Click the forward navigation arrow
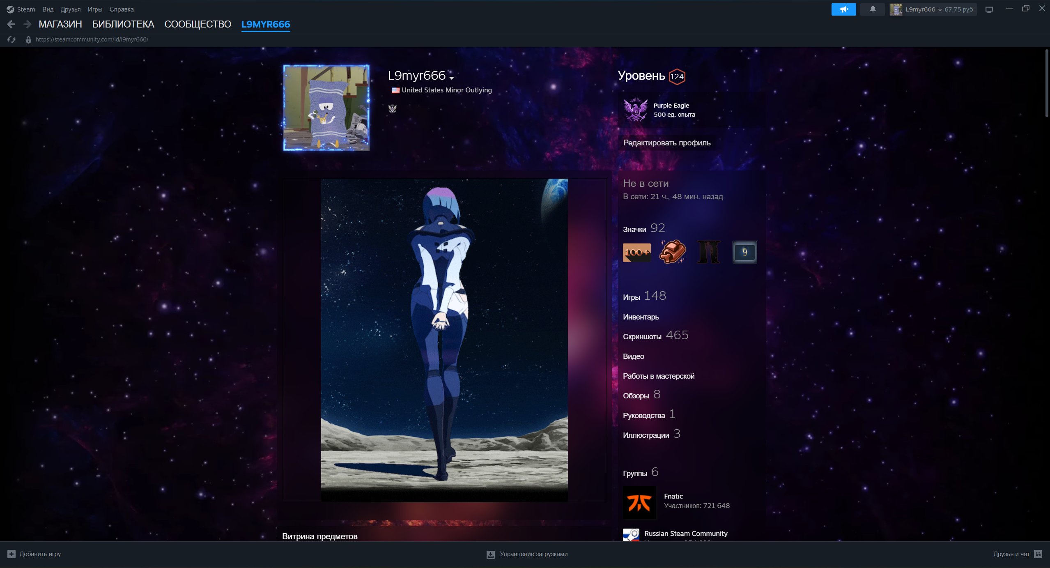1050x568 pixels. 28,24
